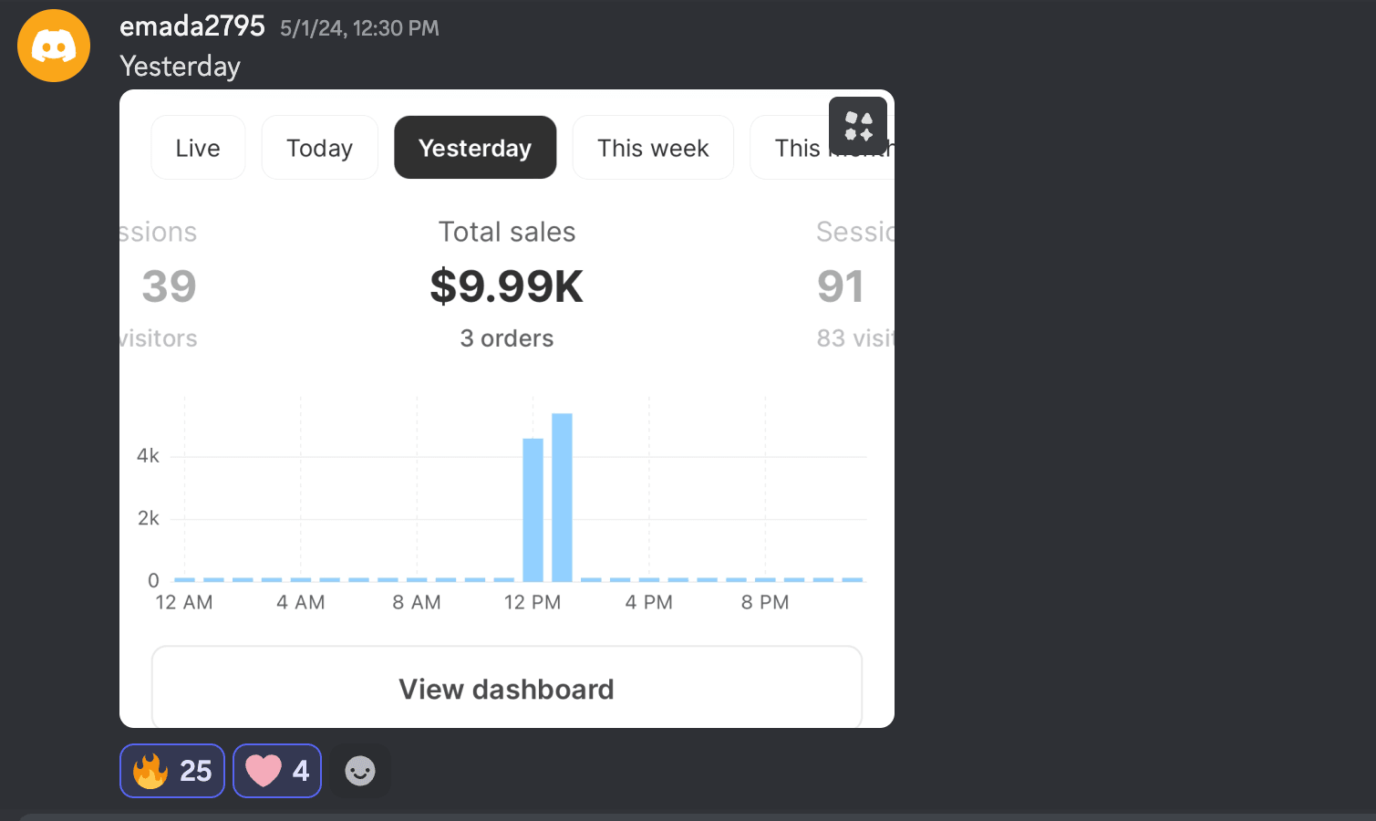Click the active Yesterday tab

pos(475,148)
